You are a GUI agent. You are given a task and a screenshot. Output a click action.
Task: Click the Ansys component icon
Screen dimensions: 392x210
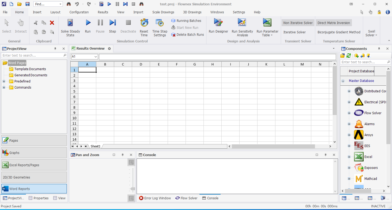(359, 135)
